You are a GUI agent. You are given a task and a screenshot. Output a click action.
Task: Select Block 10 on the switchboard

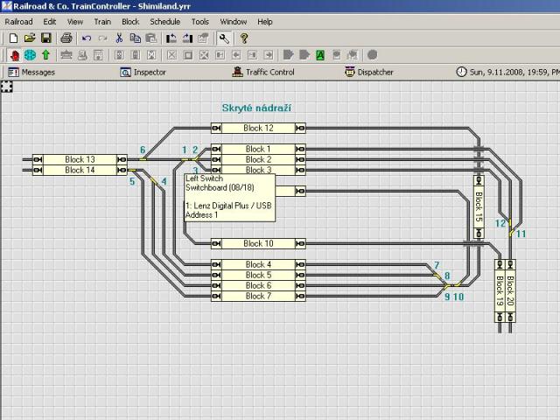tap(258, 243)
